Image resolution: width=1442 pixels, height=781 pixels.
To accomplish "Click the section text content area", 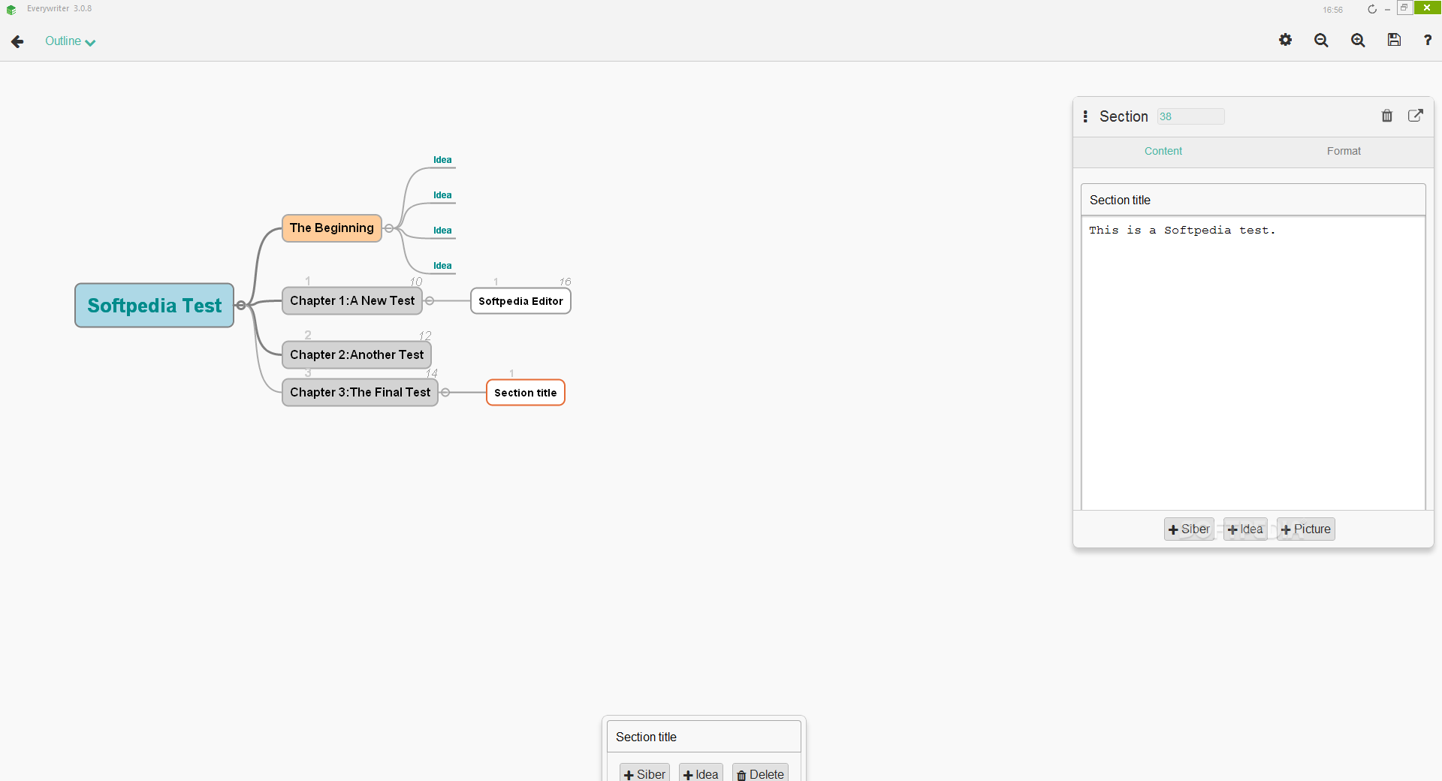I will [1253, 363].
